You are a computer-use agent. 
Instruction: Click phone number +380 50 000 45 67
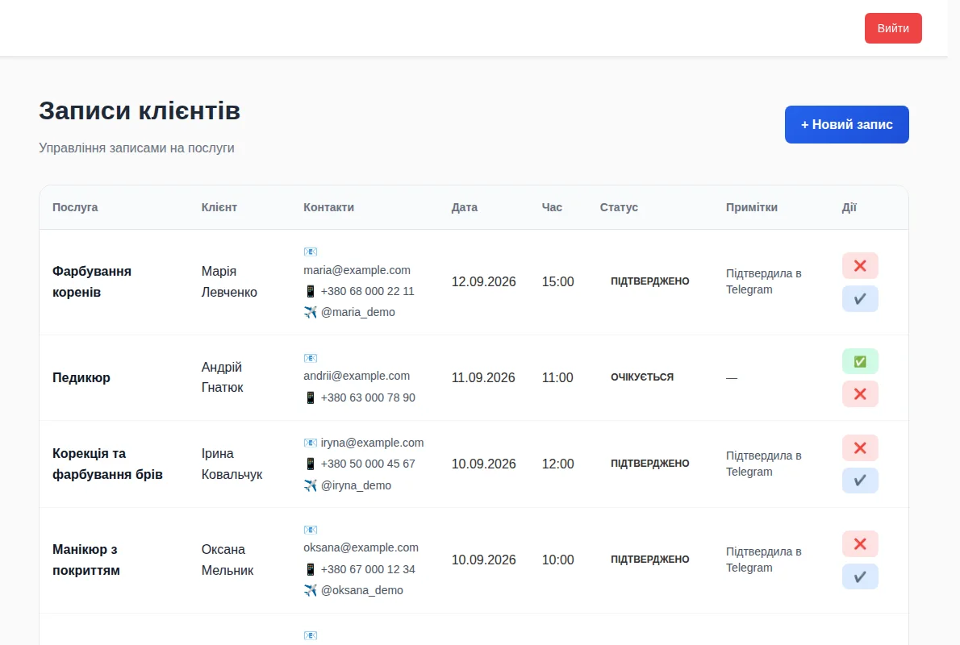point(368,464)
